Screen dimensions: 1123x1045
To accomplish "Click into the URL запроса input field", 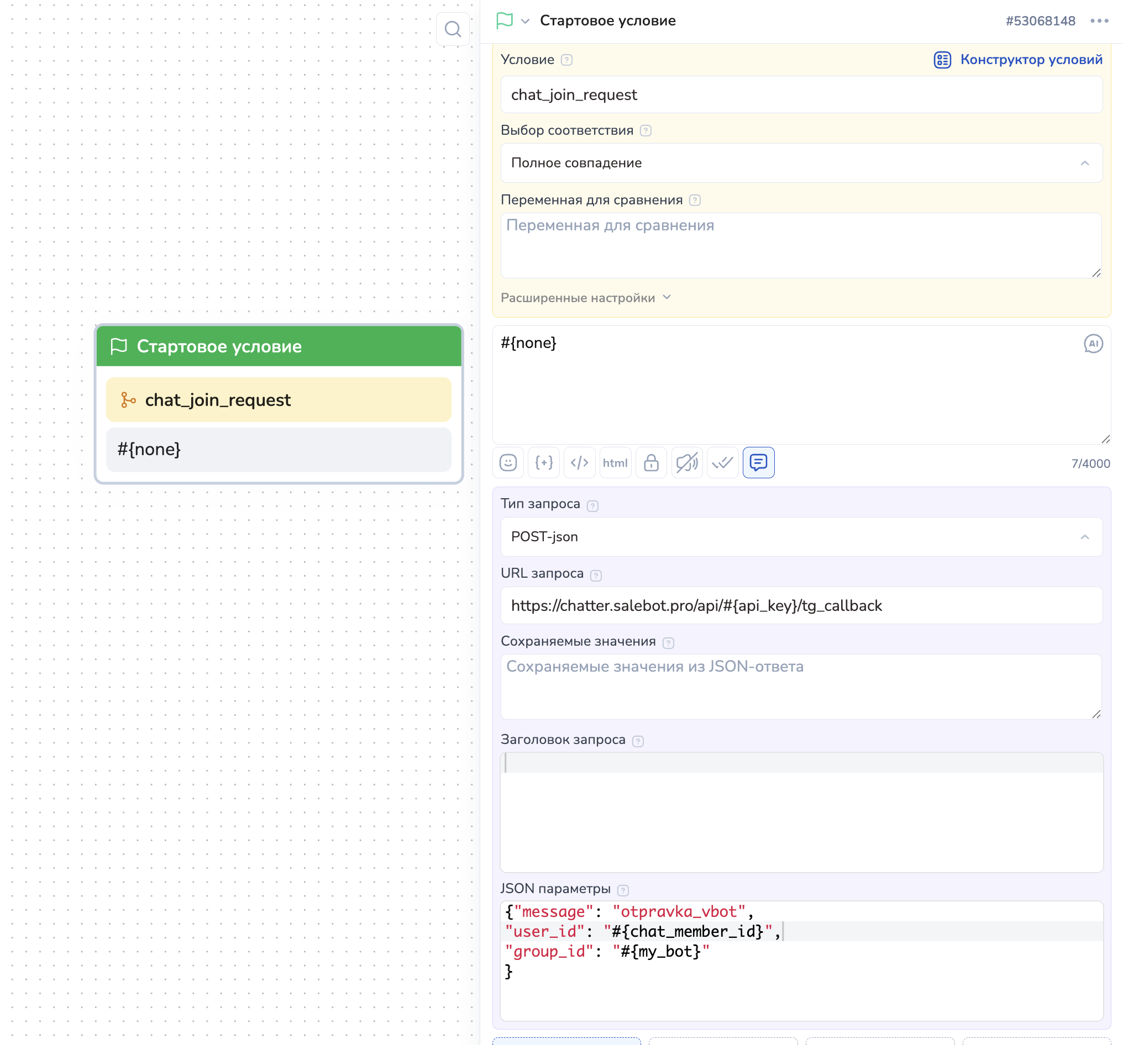I will tap(801, 606).
